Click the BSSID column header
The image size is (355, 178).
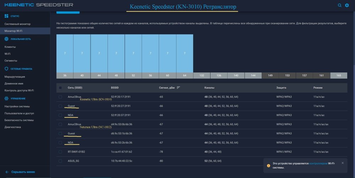coord(115,88)
